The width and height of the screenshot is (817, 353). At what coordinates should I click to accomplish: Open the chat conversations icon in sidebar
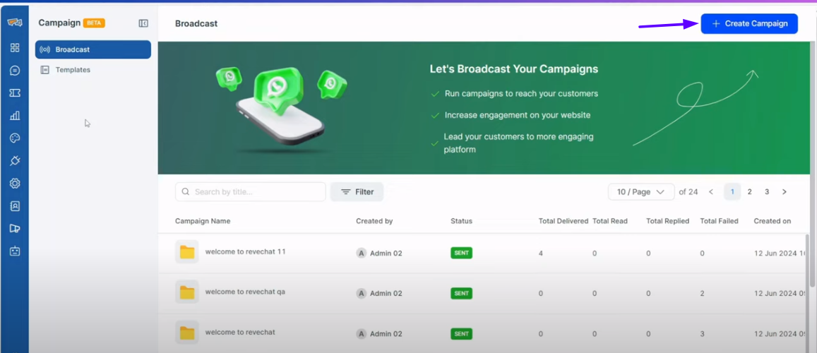(x=15, y=71)
